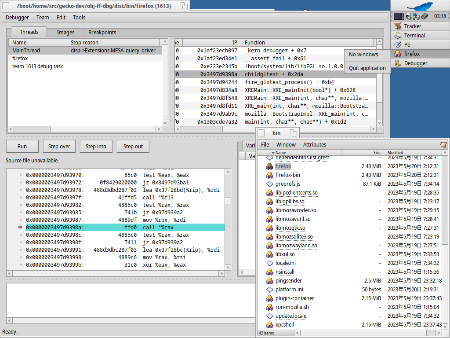The image size is (450, 338).
Task: Open the Attributes menu in bin window
Action: (315, 144)
